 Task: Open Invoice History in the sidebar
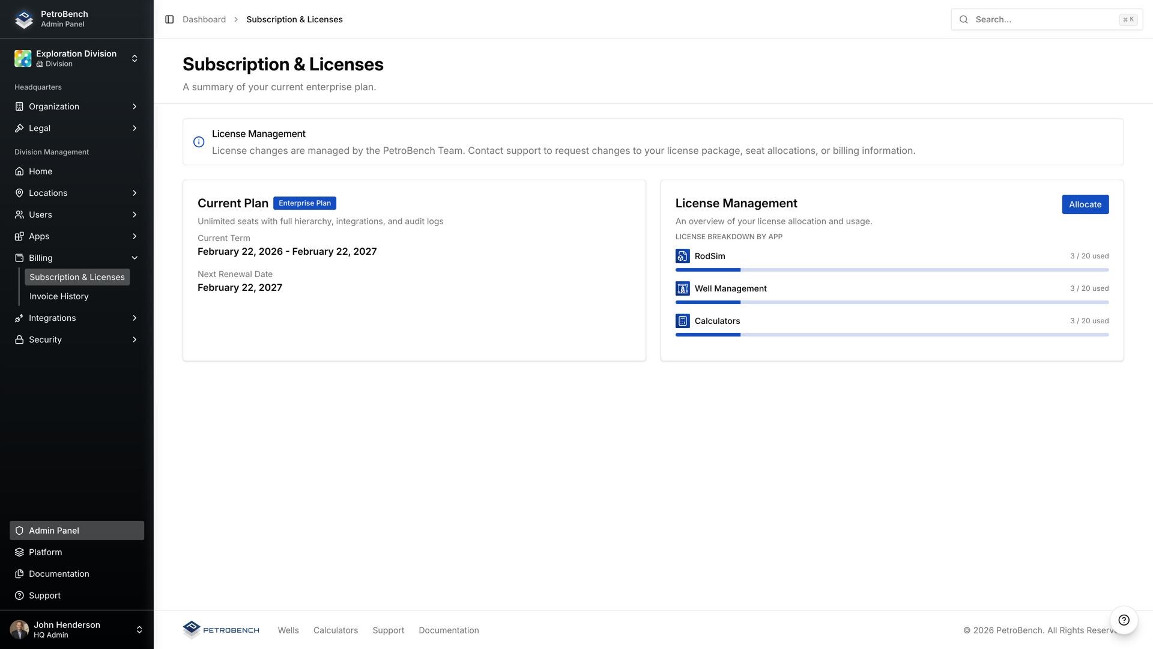click(x=58, y=296)
